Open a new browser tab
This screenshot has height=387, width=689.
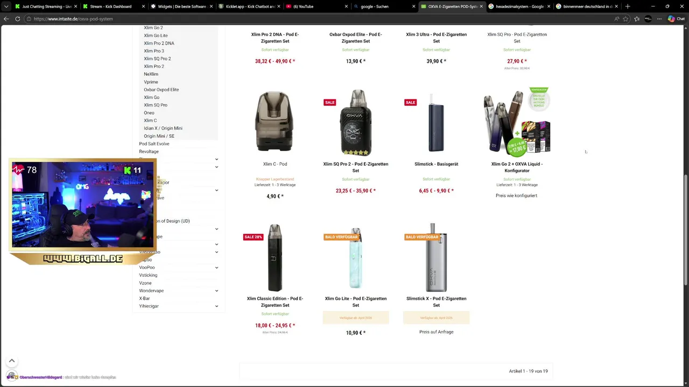pyautogui.click(x=628, y=6)
